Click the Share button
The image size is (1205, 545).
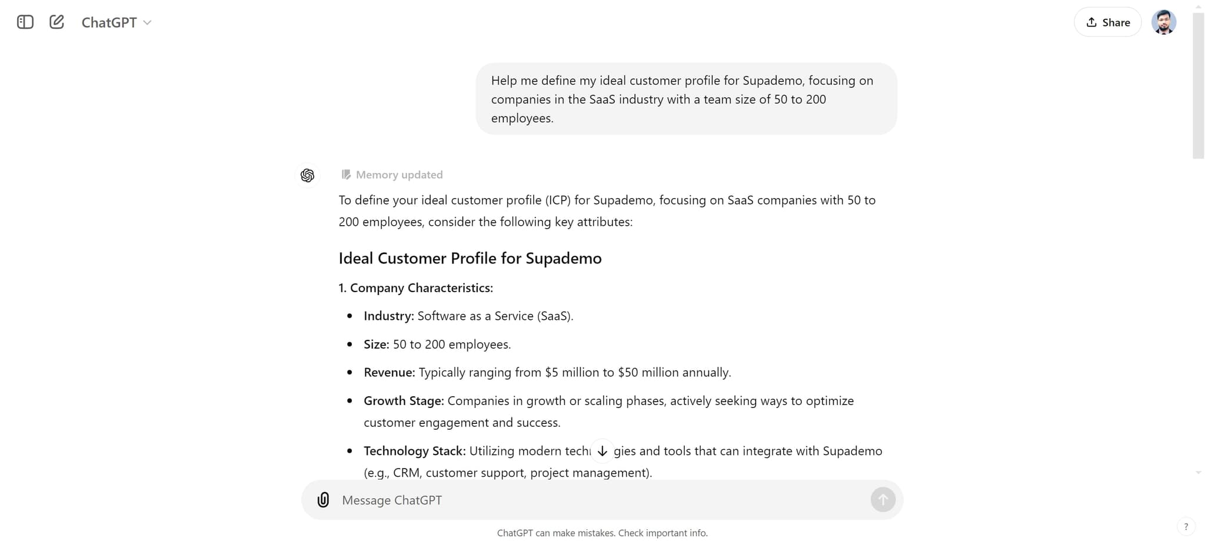tap(1107, 22)
